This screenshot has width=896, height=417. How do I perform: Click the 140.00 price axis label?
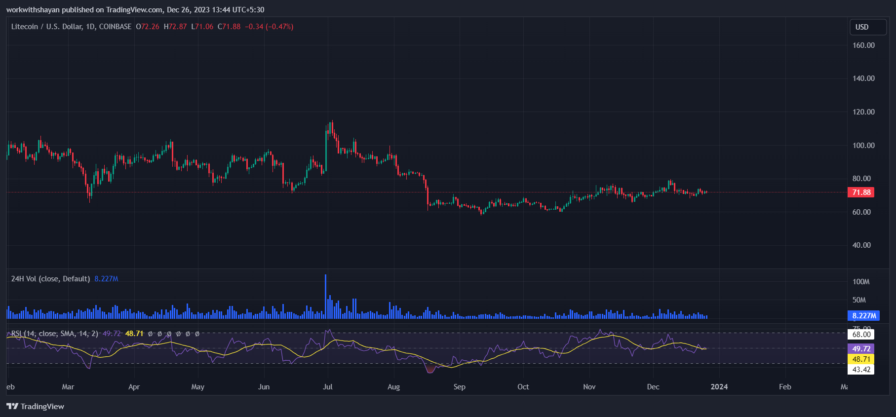tap(863, 78)
